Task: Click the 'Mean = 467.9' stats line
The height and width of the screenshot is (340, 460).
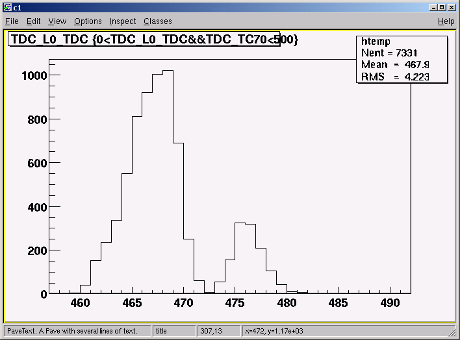Action: 395,65
